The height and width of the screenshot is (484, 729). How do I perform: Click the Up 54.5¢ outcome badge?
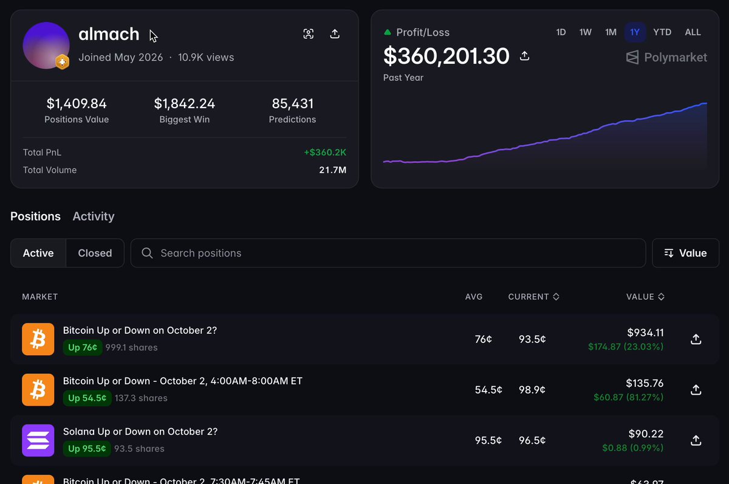pyautogui.click(x=87, y=398)
